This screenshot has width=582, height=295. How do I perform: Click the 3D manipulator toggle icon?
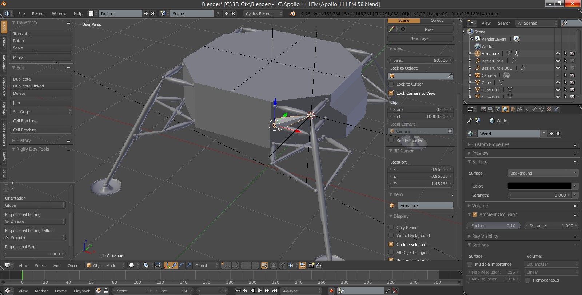point(167,265)
